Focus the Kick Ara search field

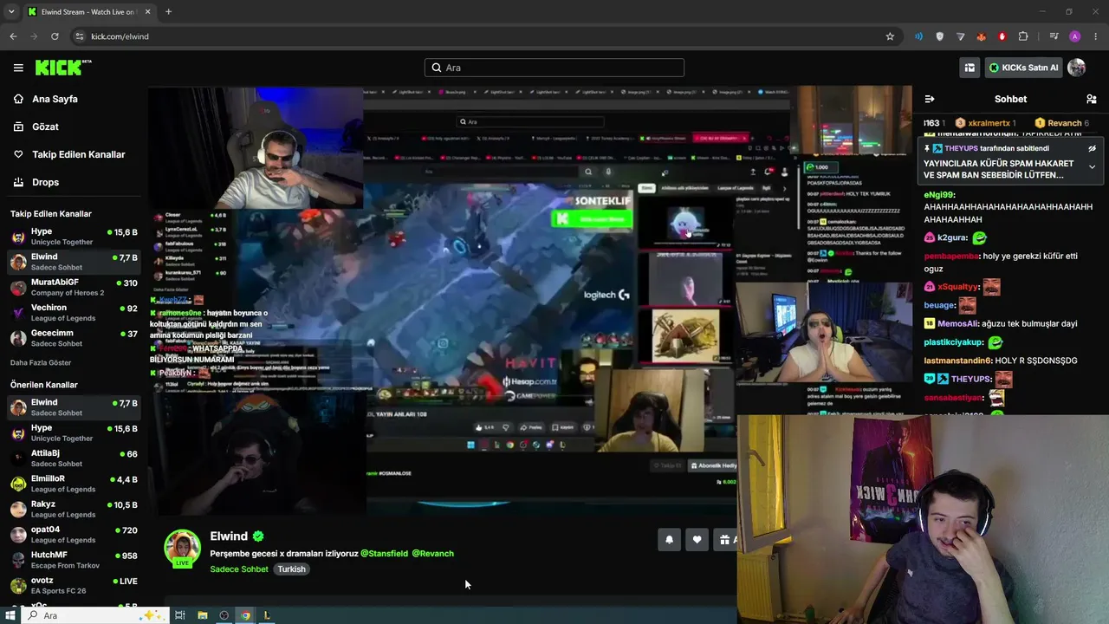(x=554, y=68)
